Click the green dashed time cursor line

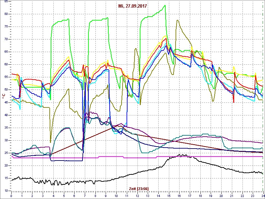coord(263,96)
